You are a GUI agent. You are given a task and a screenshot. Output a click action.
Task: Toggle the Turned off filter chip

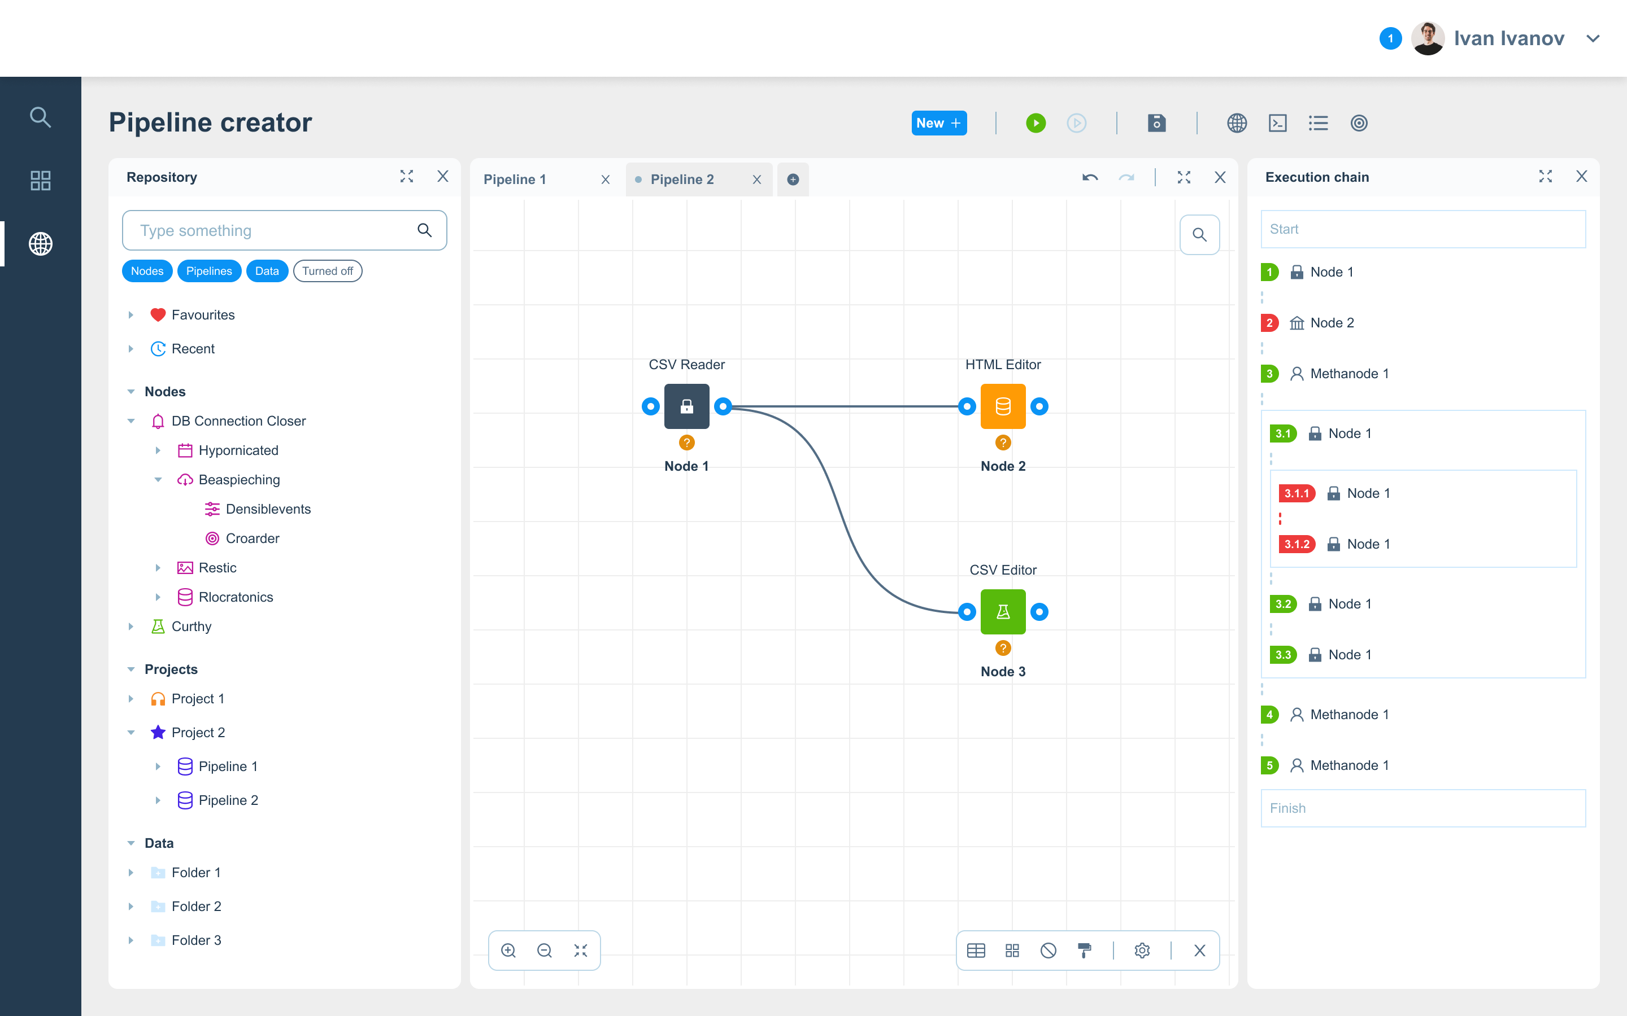point(328,271)
